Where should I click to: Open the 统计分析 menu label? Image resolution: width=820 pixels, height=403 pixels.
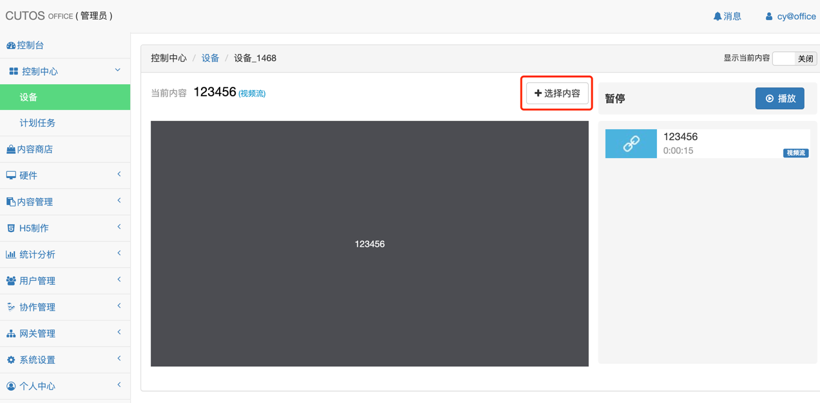(37, 255)
